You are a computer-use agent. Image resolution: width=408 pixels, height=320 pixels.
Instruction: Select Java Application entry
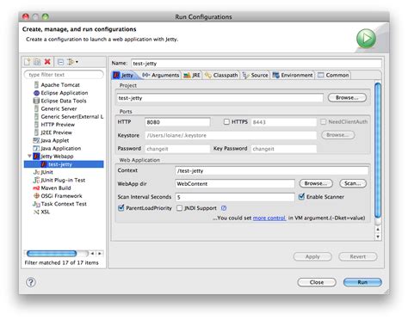click(x=57, y=148)
